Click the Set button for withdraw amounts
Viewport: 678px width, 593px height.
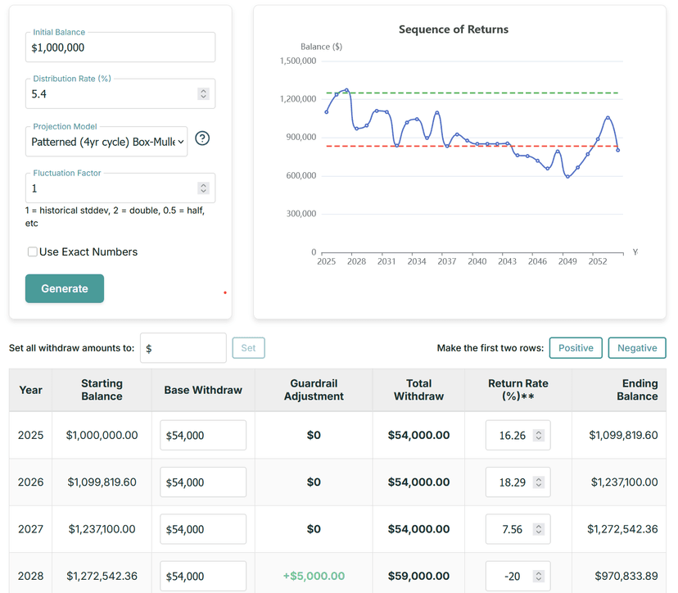(248, 348)
